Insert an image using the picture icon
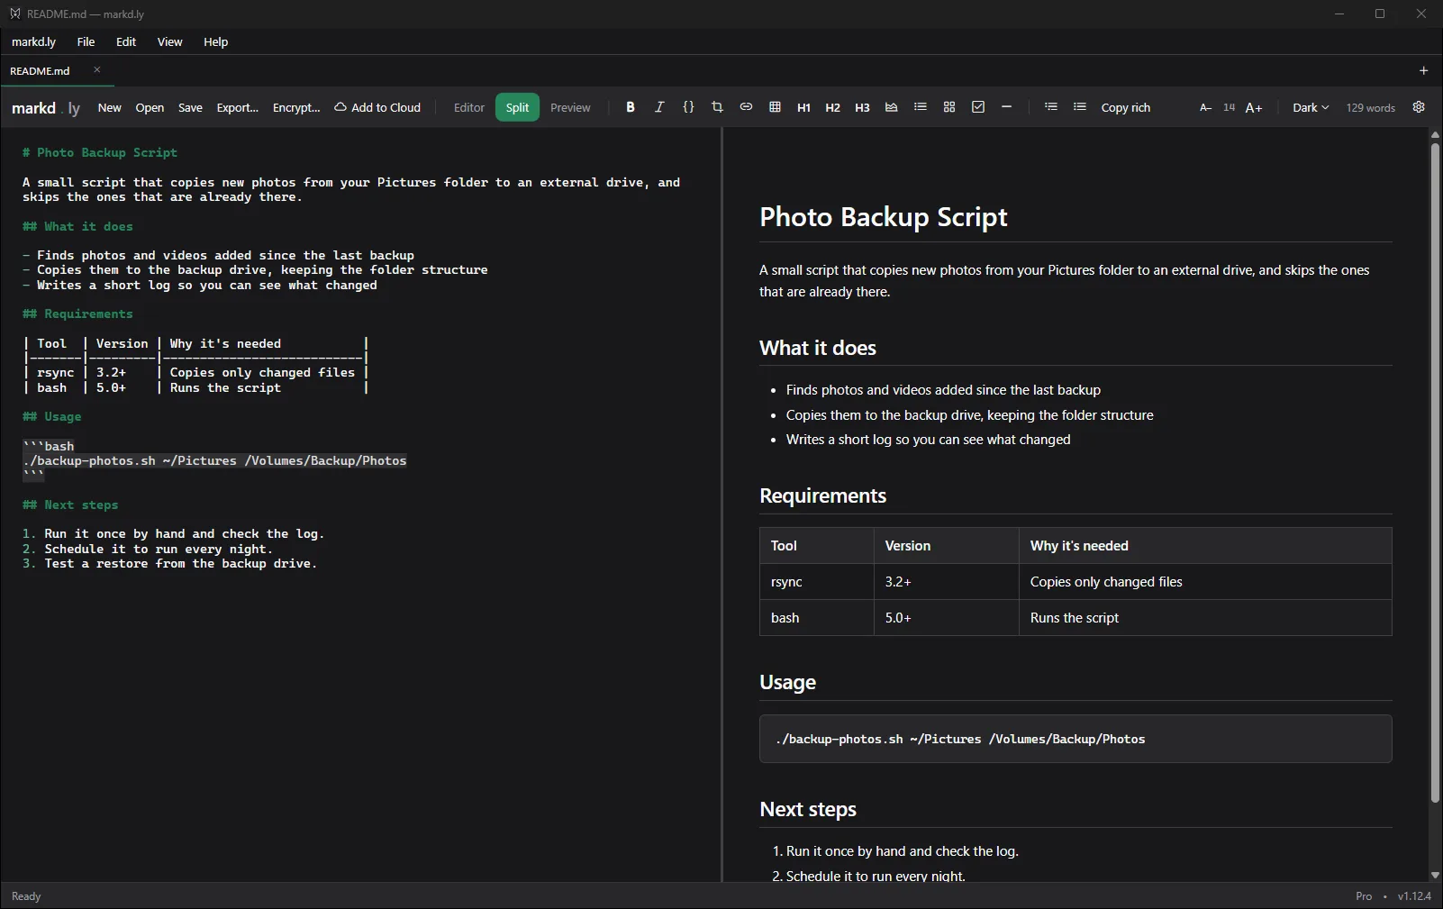 pyautogui.click(x=891, y=107)
